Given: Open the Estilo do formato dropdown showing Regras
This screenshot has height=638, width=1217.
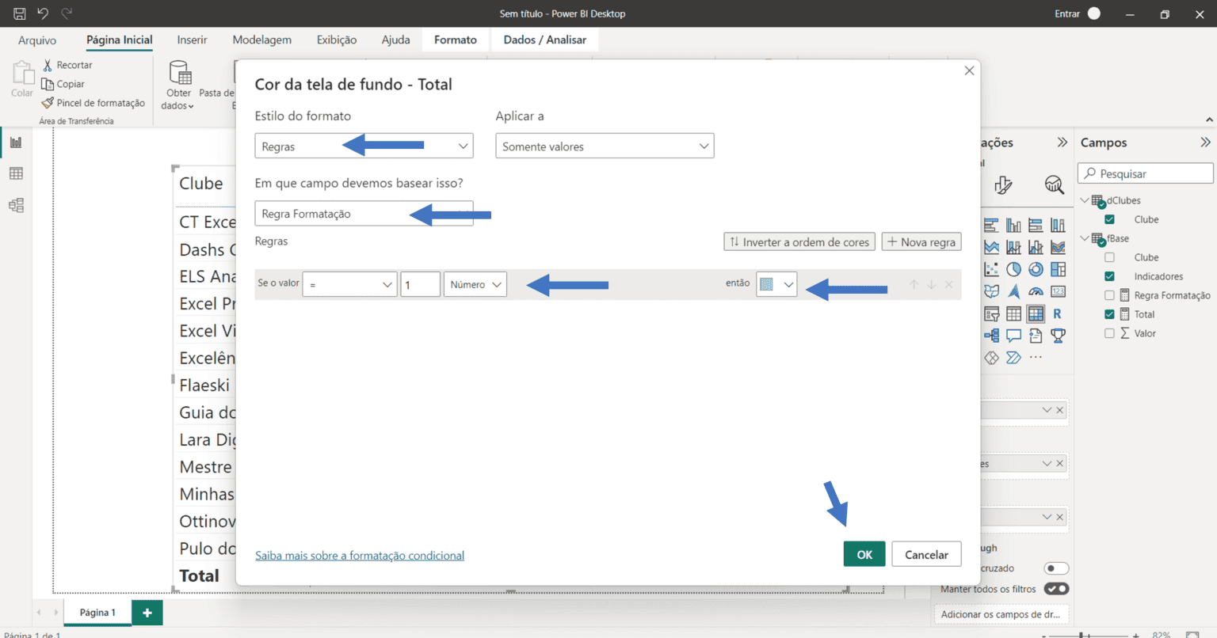Looking at the screenshot, I should pos(363,146).
